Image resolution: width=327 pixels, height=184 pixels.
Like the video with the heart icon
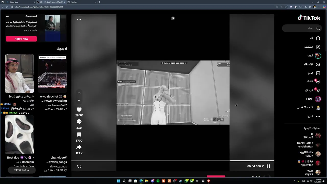pos(79,110)
